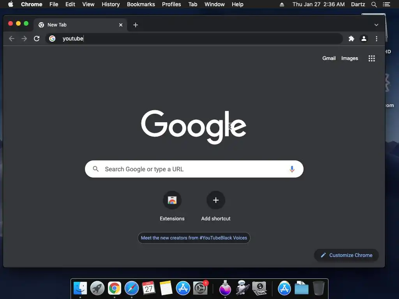The height and width of the screenshot is (299, 399).
Task: Click the YouTubeBlack Voices promo link
Action: click(x=194, y=238)
